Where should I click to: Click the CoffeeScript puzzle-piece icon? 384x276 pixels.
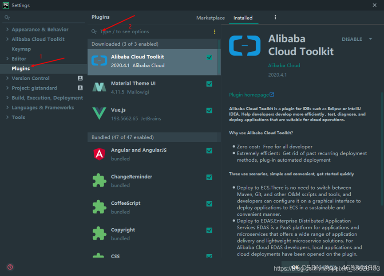pyautogui.click(x=99, y=207)
